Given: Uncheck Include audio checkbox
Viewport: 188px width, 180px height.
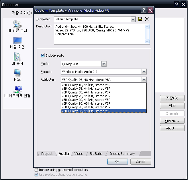Looking at the screenshot, I should point(43,55).
